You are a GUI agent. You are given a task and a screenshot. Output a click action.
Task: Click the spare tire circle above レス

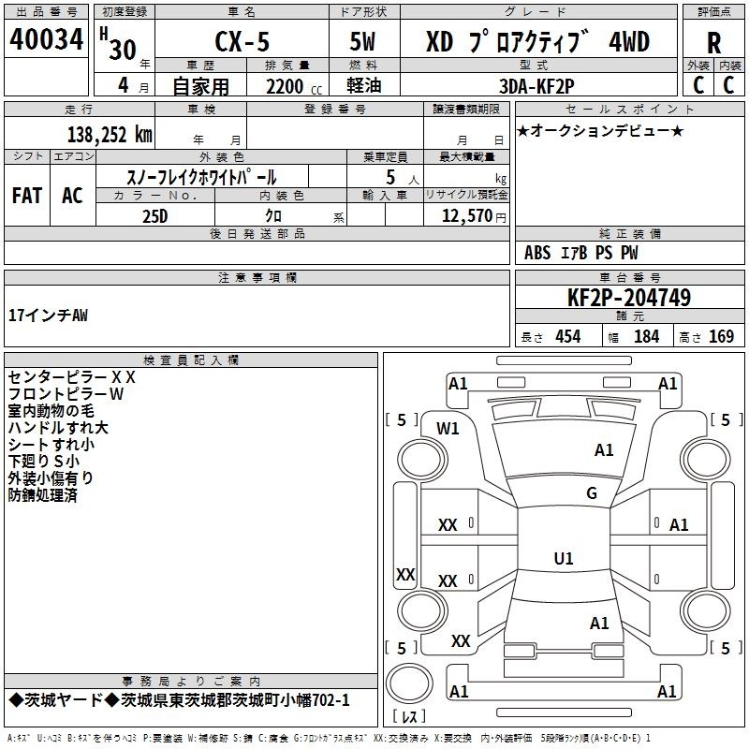(409, 683)
